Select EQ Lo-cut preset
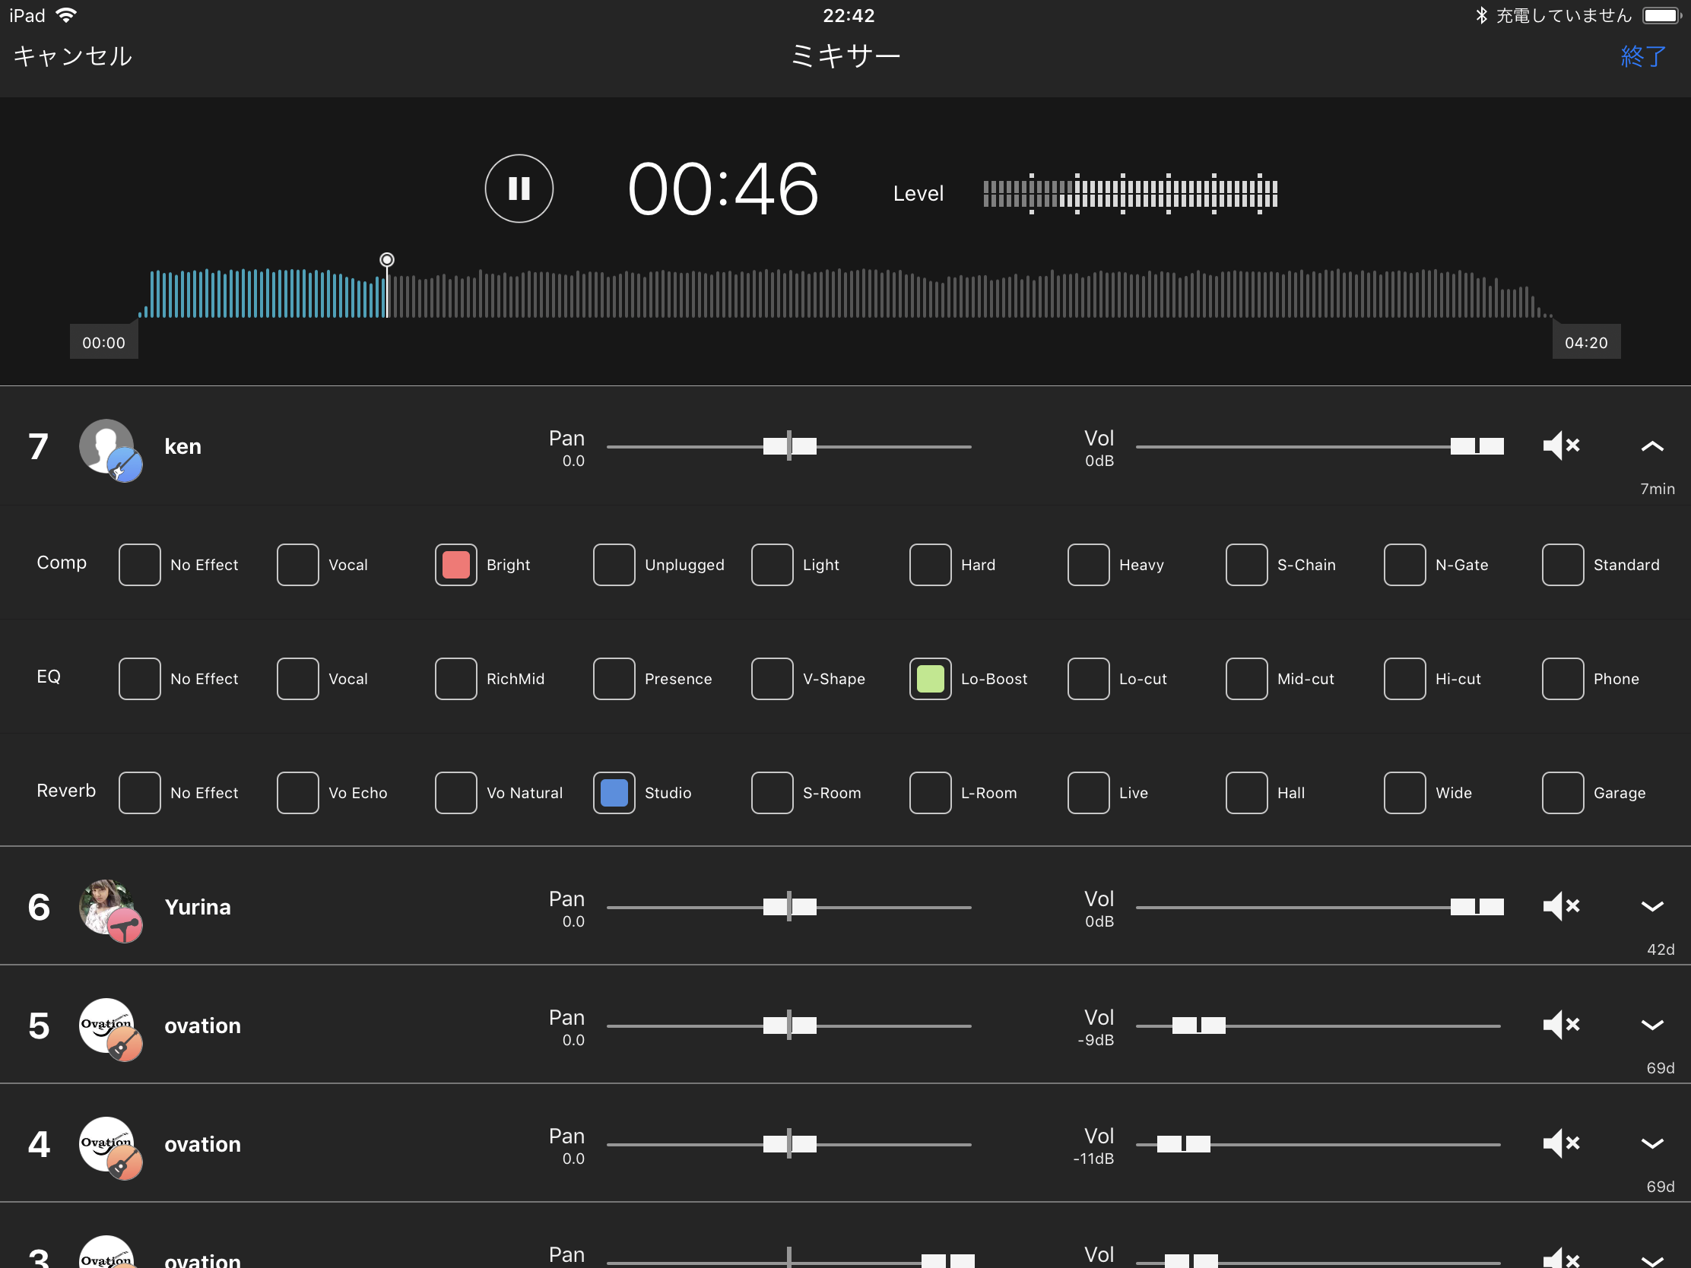The height and width of the screenshot is (1268, 1691). pyautogui.click(x=1089, y=679)
